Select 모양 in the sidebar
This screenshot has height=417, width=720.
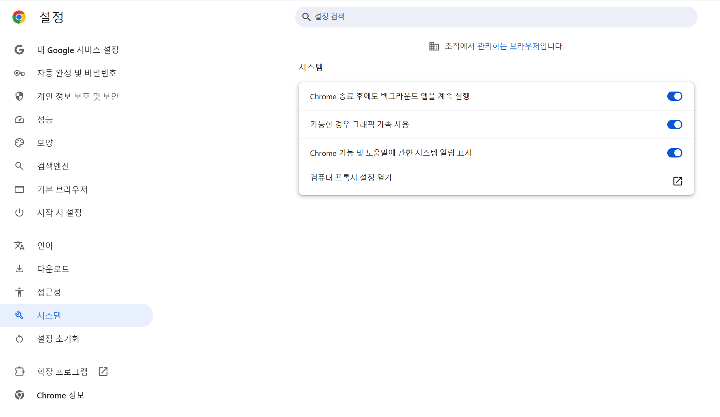[77, 143]
